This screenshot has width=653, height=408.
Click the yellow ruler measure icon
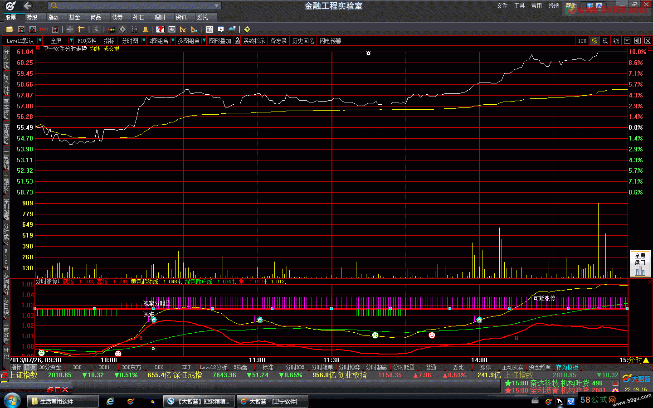click(81, 29)
